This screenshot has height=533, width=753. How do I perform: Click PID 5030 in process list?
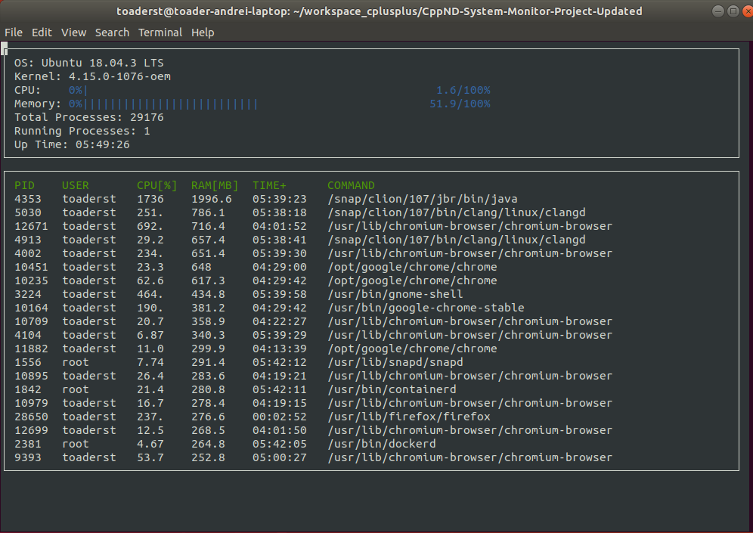coord(28,212)
